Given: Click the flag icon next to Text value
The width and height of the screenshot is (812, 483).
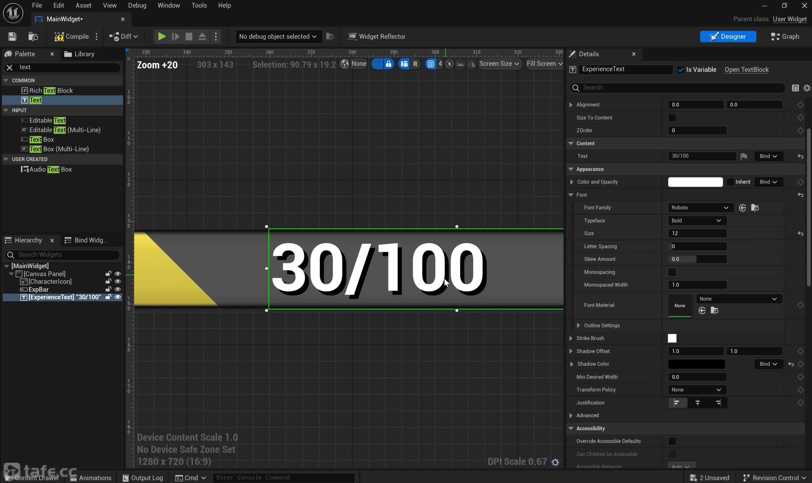Looking at the screenshot, I should coord(743,156).
